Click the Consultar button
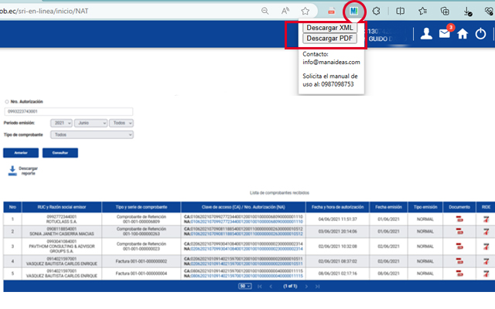This screenshot has height=309, width=495. [60, 153]
